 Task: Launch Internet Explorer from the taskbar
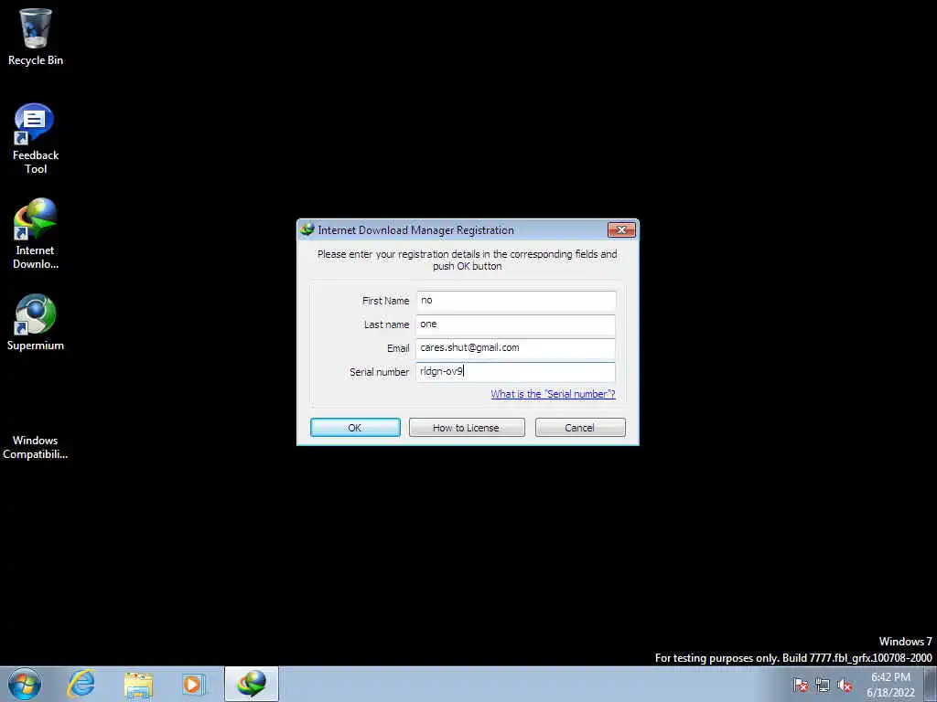coord(81,684)
